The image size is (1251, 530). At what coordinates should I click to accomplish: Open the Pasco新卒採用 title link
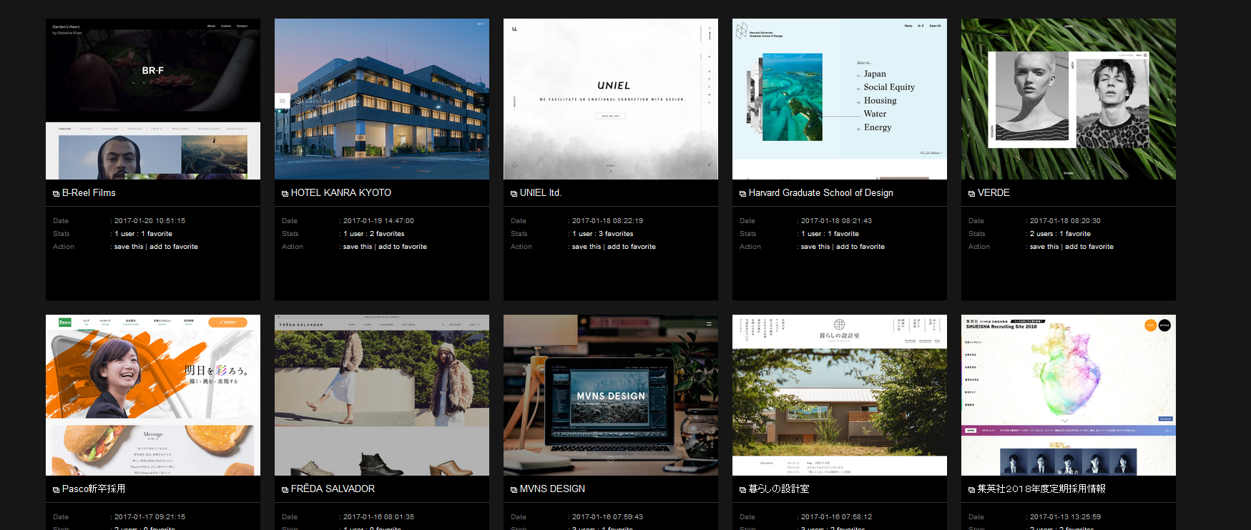pos(94,489)
